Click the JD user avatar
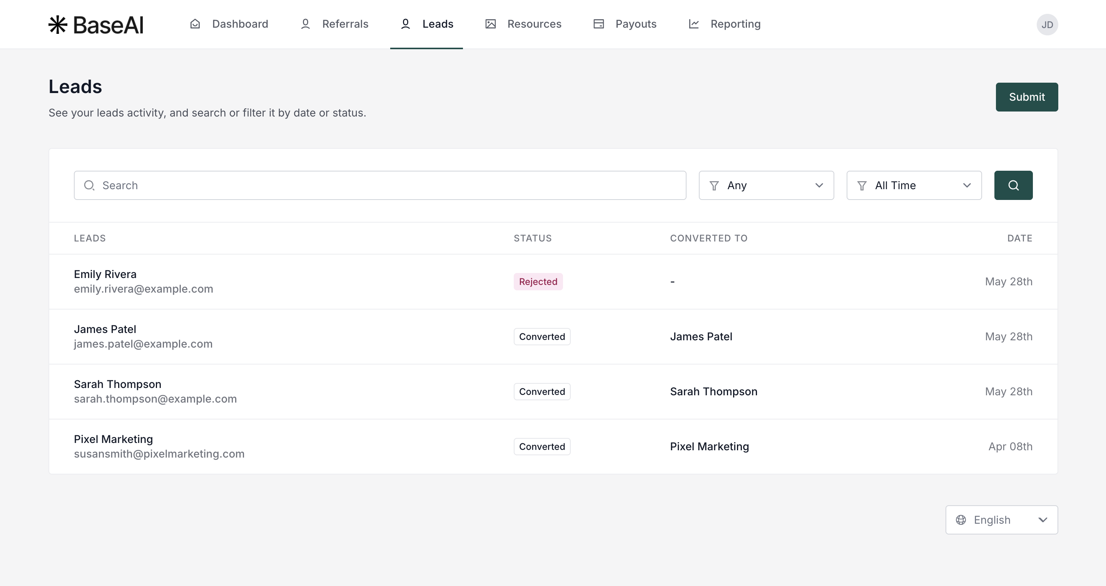The width and height of the screenshot is (1106, 586). pyautogui.click(x=1047, y=25)
